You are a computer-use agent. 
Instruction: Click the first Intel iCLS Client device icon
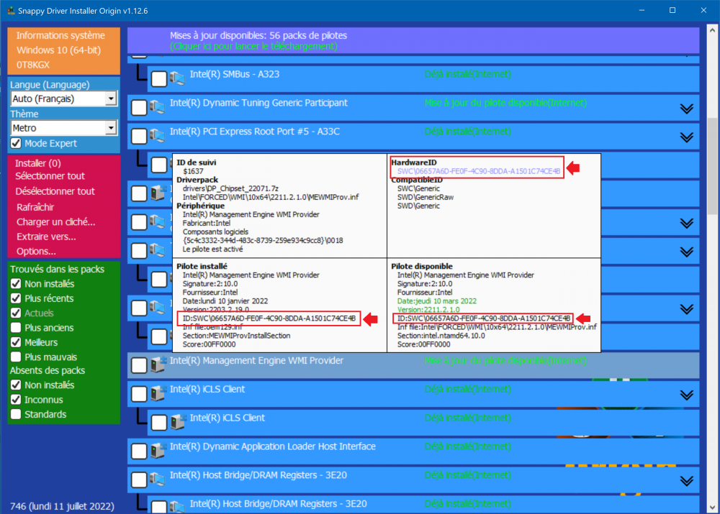click(158, 393)
